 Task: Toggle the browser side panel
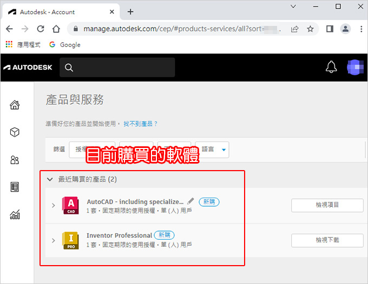pyautogui.click(x=330, y=29)
